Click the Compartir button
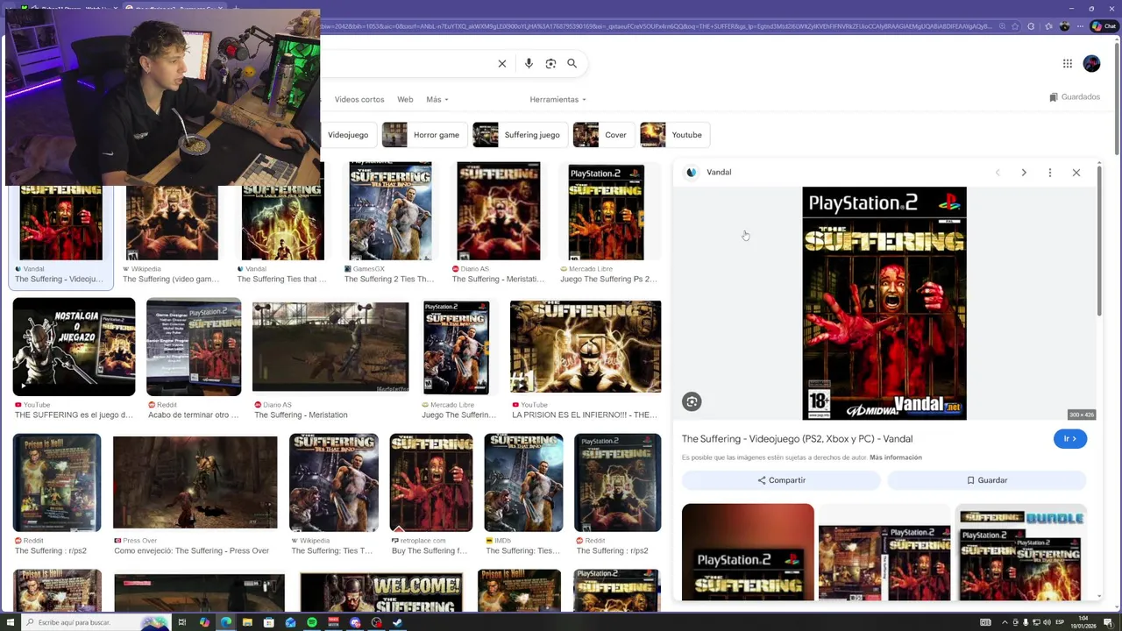 (781, 480)
